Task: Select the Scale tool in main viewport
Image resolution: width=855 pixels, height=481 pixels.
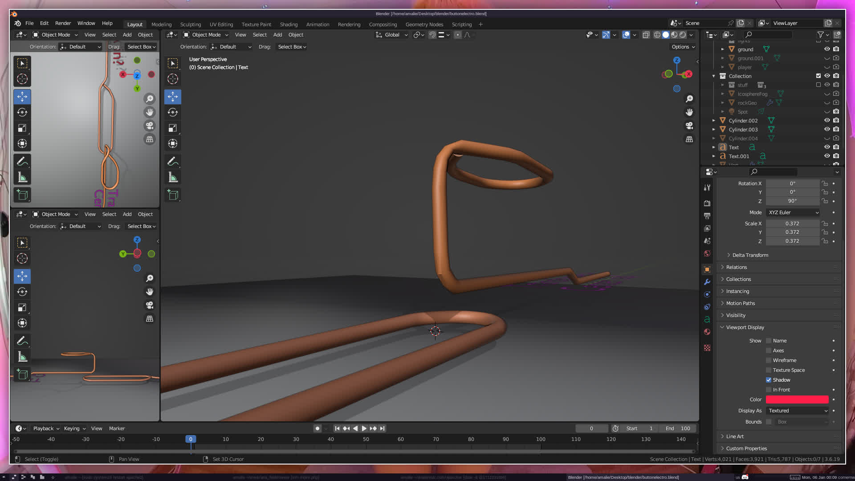Action: pyautogui.click(x=173, y=128)
